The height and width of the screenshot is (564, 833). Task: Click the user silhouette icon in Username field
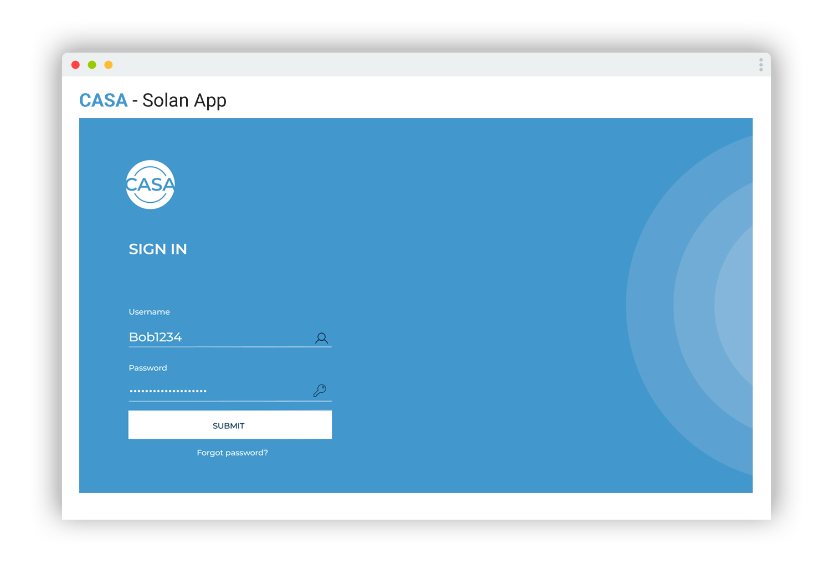pos(321,338)
